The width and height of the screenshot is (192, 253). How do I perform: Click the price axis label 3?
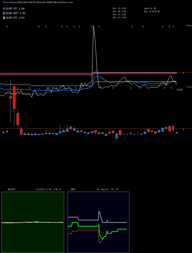tap(184, 73)
